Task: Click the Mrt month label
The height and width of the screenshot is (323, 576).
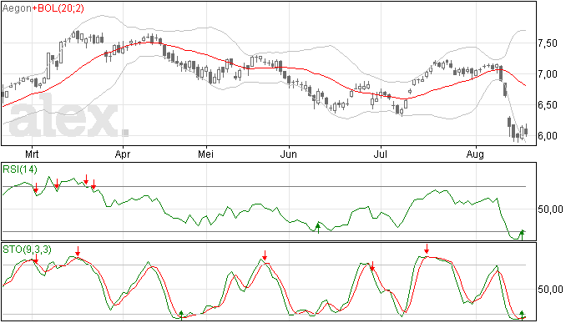Action: tap(32, 154)
